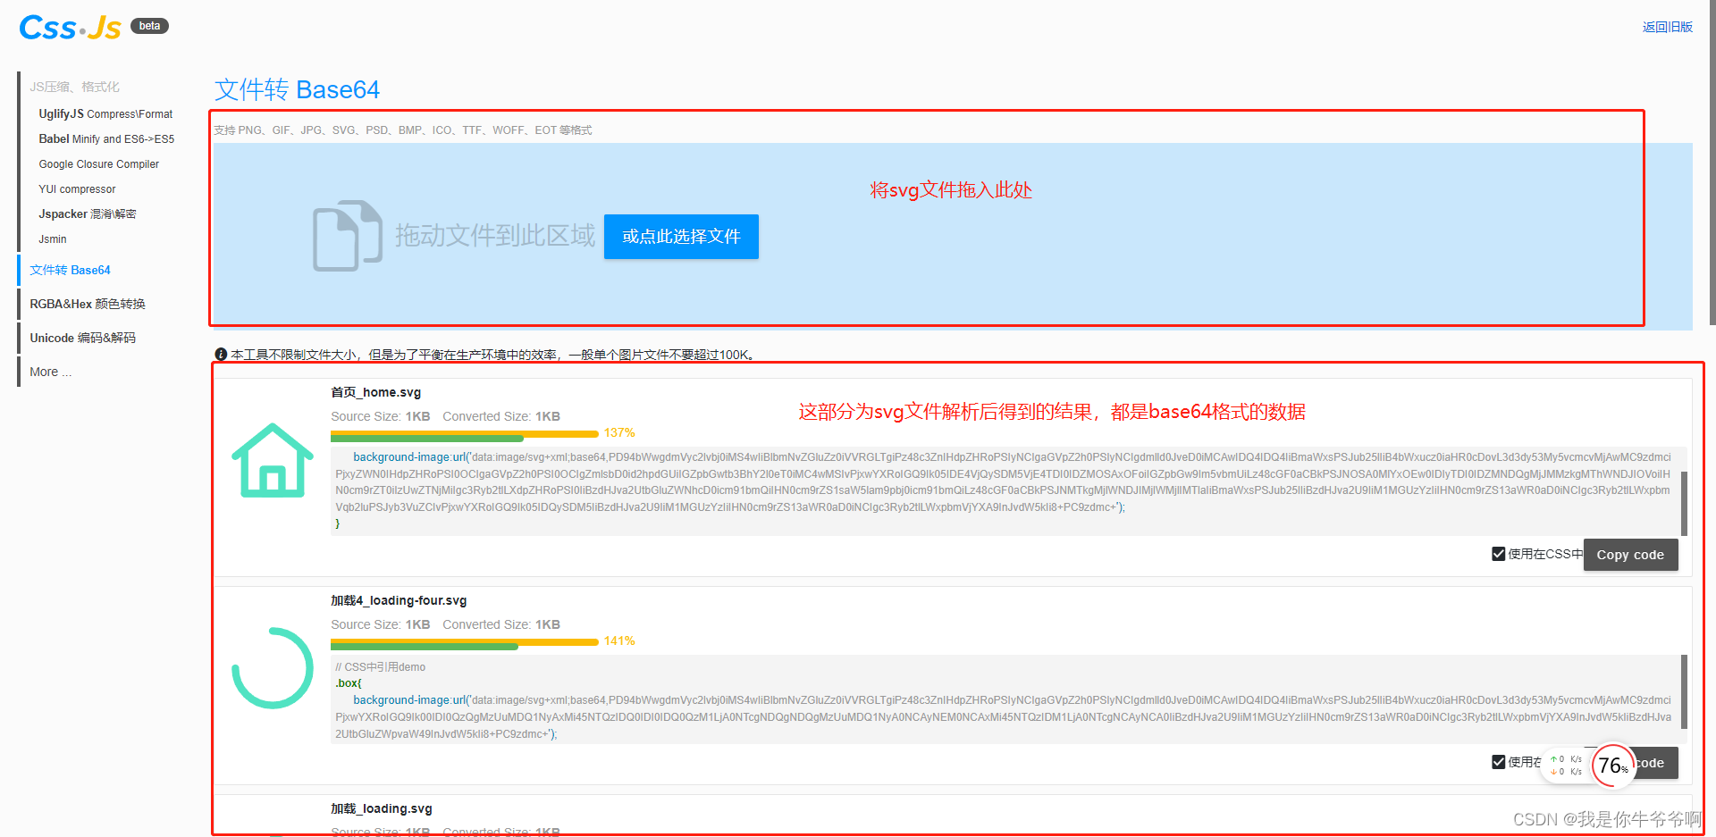Click the page vertical scrollbar
This screenshot has height=837, width=1716.
[1712, 161]
